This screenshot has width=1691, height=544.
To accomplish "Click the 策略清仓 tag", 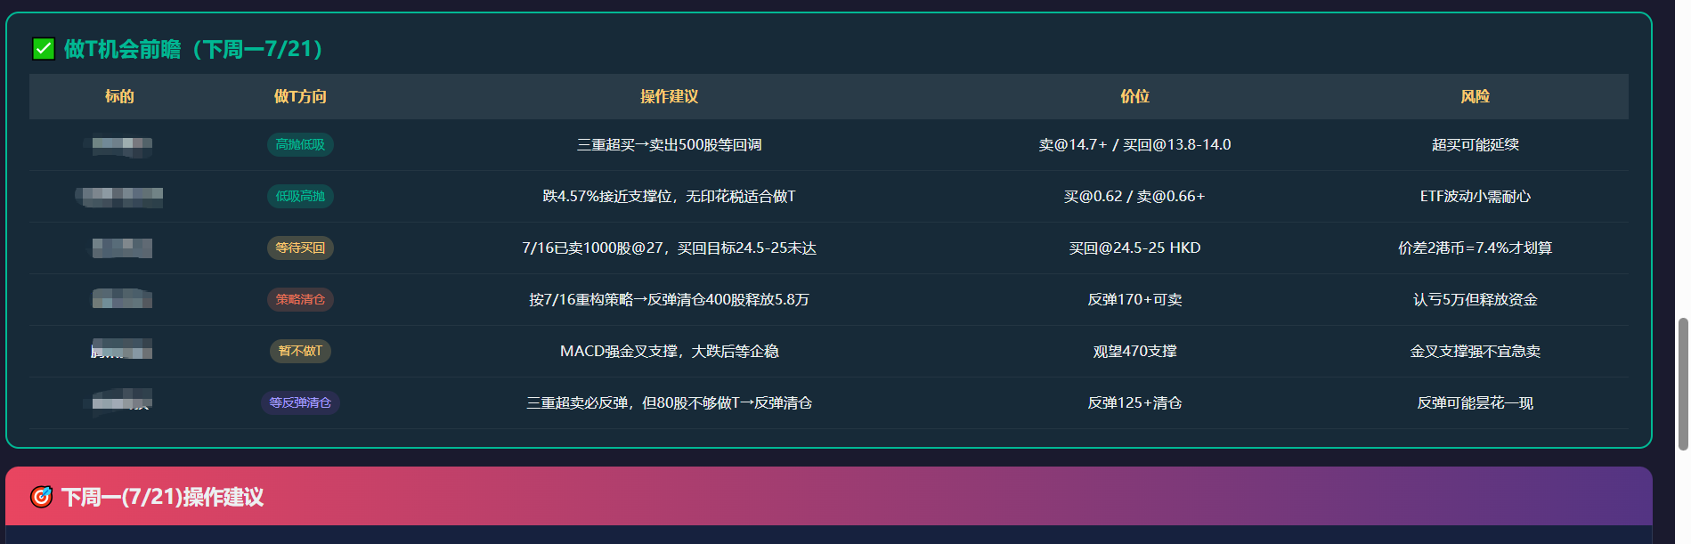I will coord(300,299).
